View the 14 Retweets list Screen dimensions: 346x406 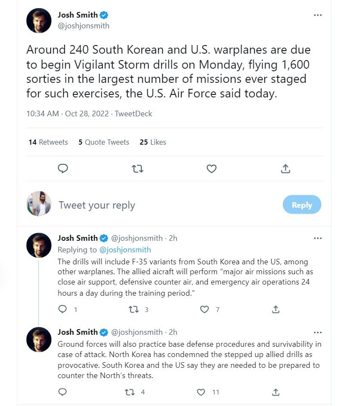click(48, 142)
